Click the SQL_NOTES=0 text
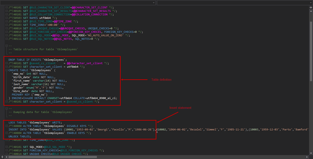 (84, 39)
